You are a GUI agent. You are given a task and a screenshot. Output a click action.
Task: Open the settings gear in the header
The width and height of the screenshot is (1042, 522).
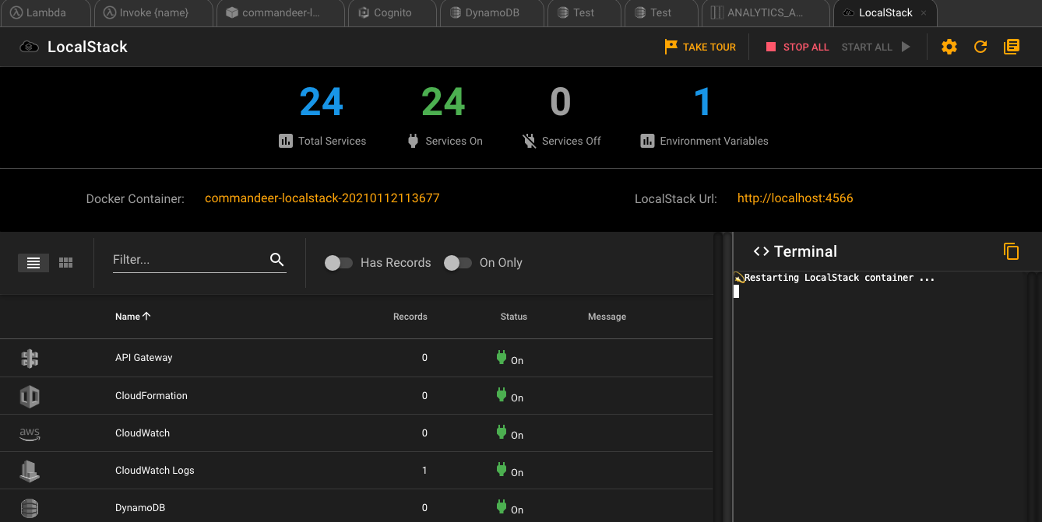[x=949, y=47]
